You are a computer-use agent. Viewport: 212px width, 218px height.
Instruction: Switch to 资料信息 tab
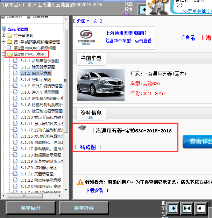pyautogui.click(x=91, y=114)
